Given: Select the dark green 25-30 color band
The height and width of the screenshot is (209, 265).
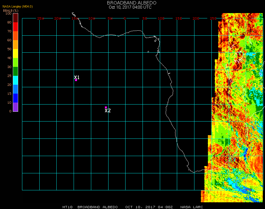Looking at the screenshot, I should [x=16, y=71].
